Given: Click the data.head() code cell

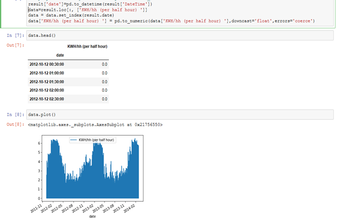Looking at the screenshot, I should pos(180,36).
